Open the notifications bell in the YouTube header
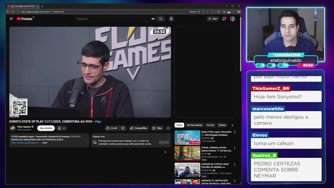 [224, 19]
